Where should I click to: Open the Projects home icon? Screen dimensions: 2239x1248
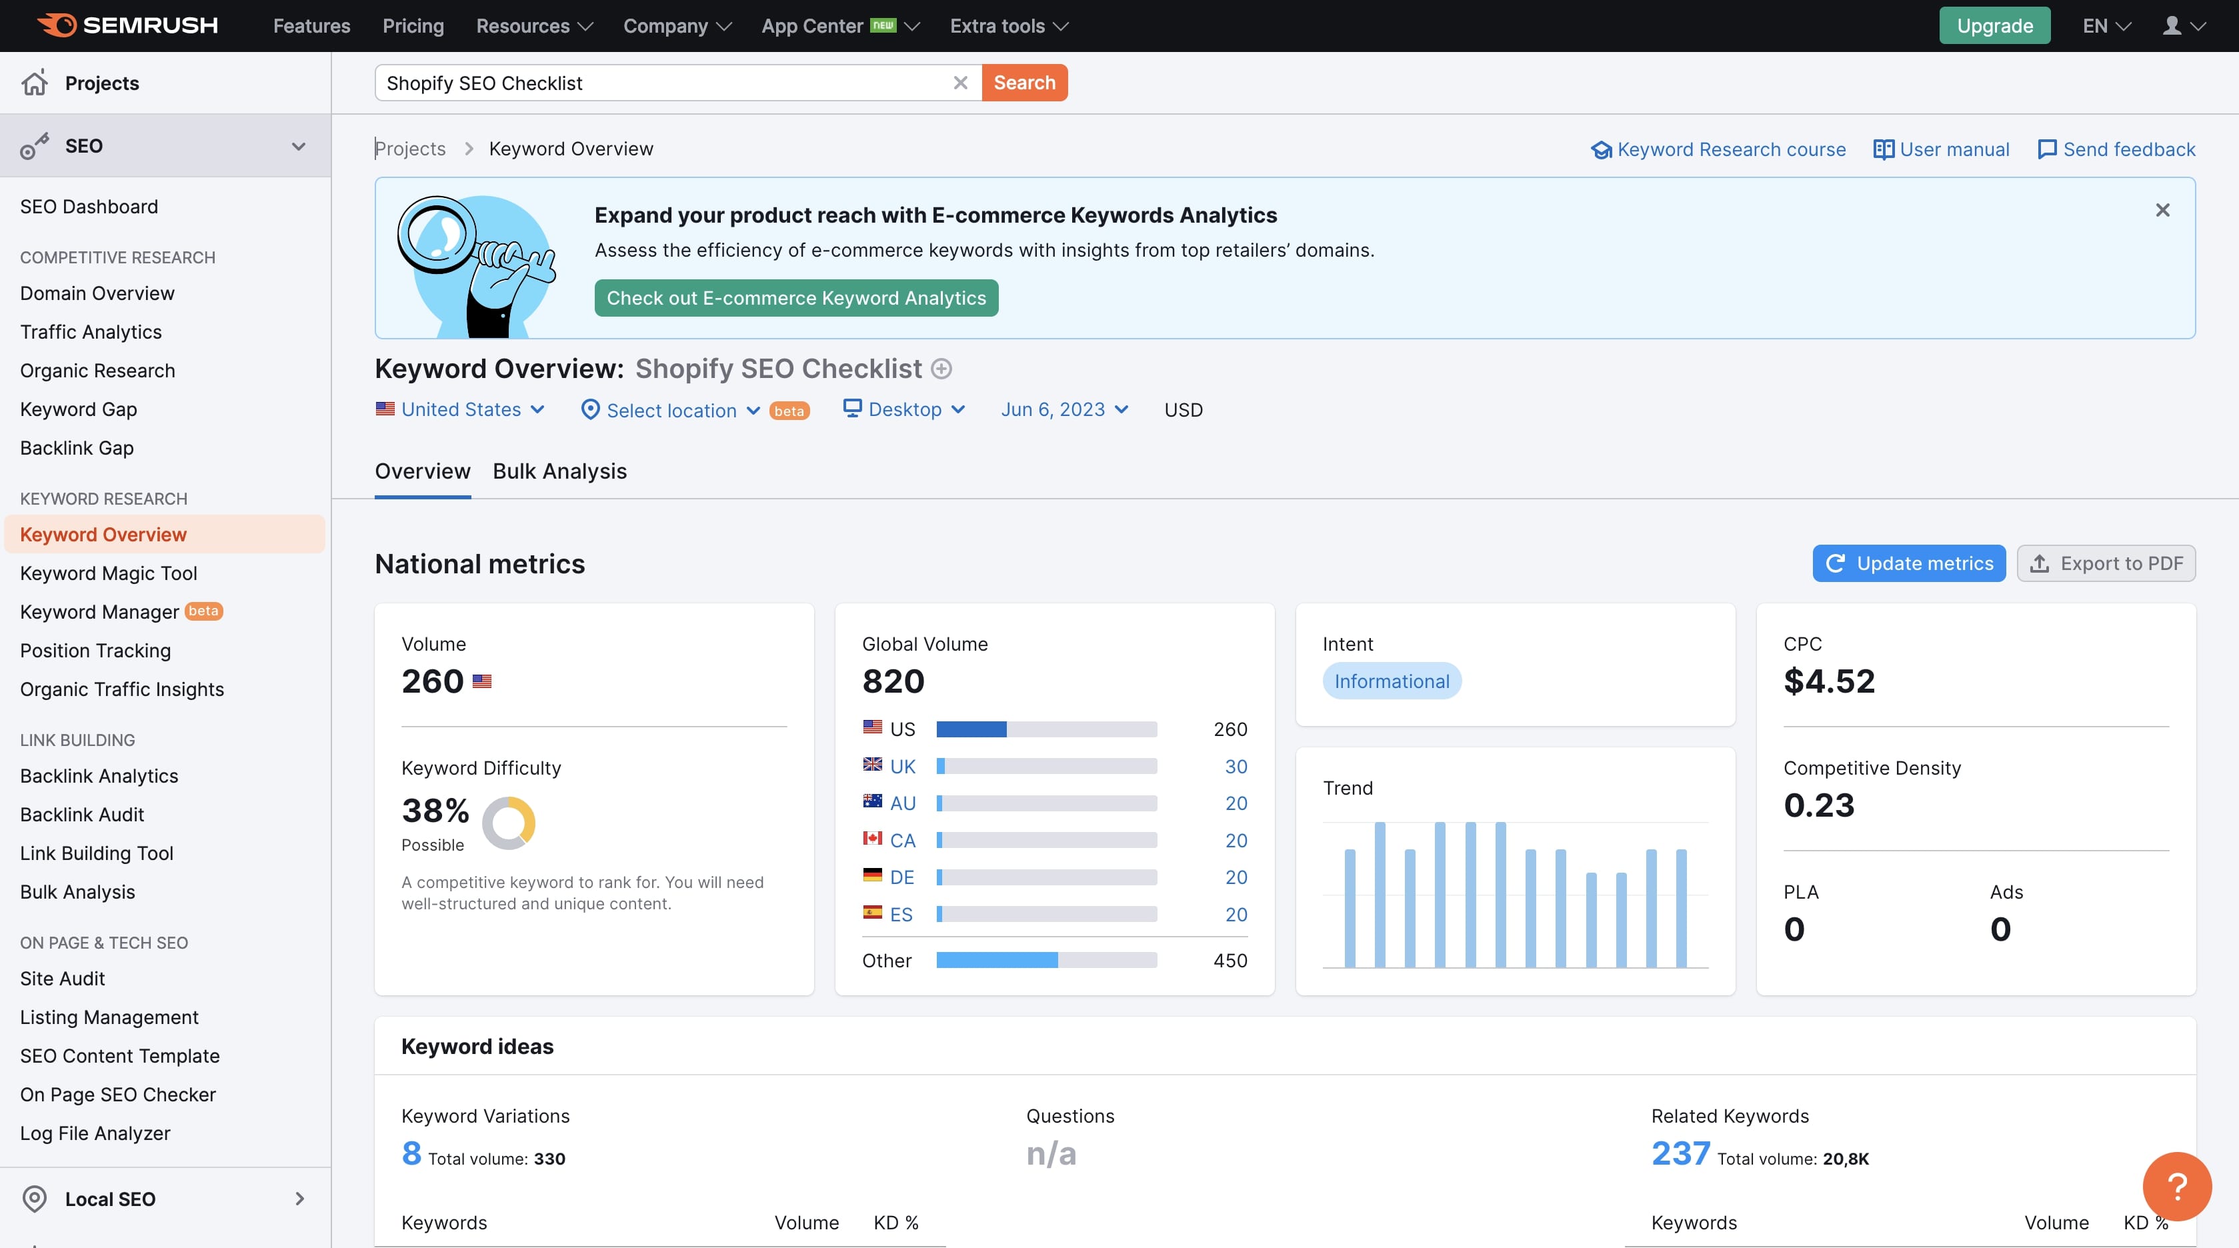tap(35, 83)
